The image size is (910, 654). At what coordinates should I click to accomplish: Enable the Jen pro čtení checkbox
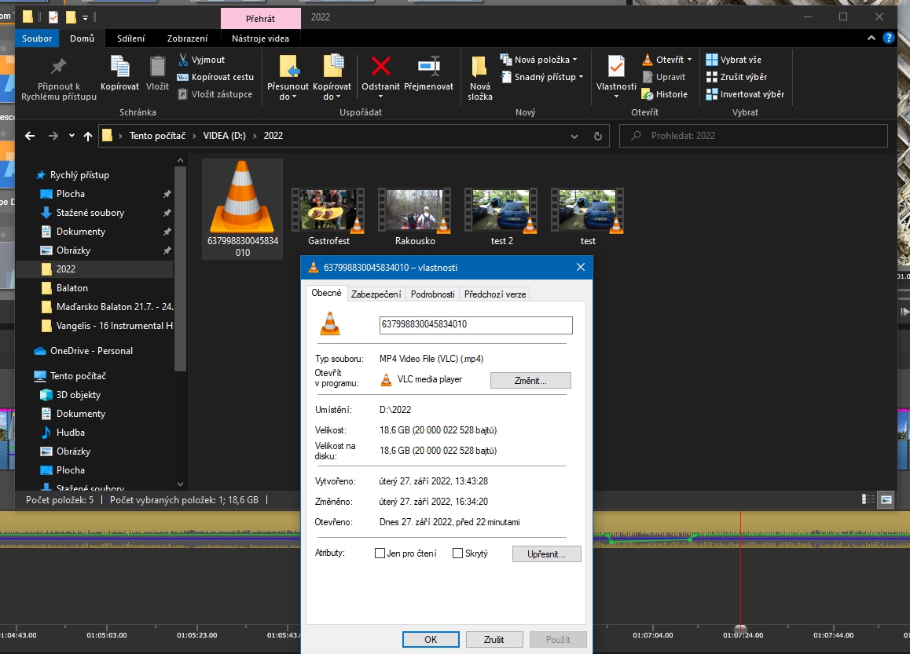[380, 554]
